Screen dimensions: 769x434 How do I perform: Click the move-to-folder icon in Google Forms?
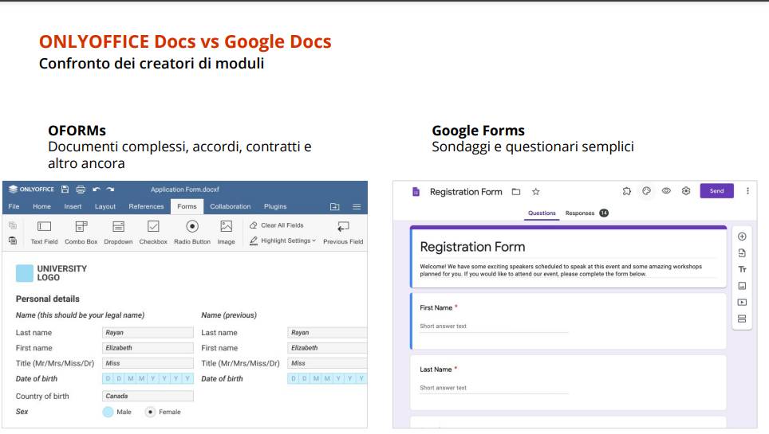[516, 192]
